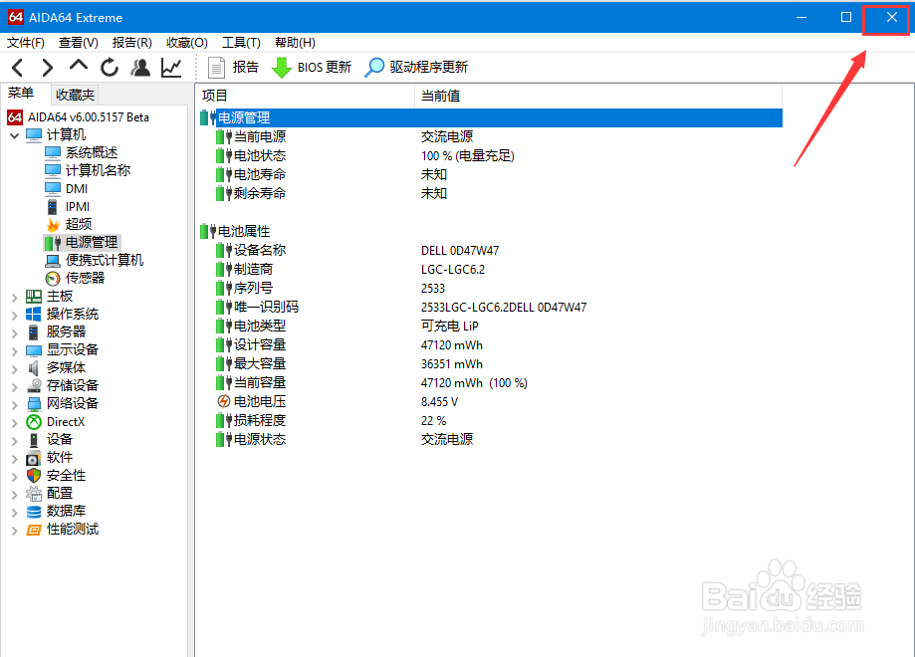Go forward with the right arrow toolbar icon

pyautogui.click(x=47, y=68)
